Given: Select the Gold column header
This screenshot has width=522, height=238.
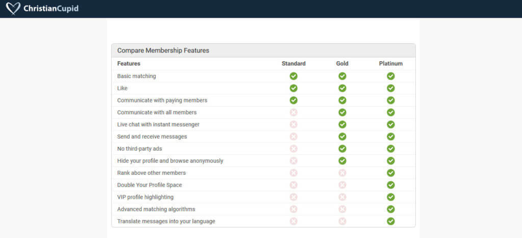Looking at the screenshot, I should [x=342, y=64].
